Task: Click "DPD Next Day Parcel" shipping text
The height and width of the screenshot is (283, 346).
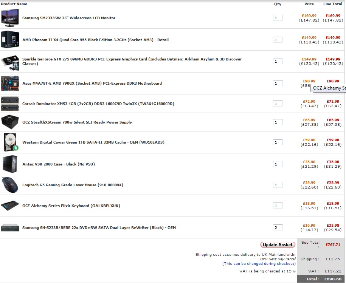Action: pyautogui.click(x=278, y=259)
